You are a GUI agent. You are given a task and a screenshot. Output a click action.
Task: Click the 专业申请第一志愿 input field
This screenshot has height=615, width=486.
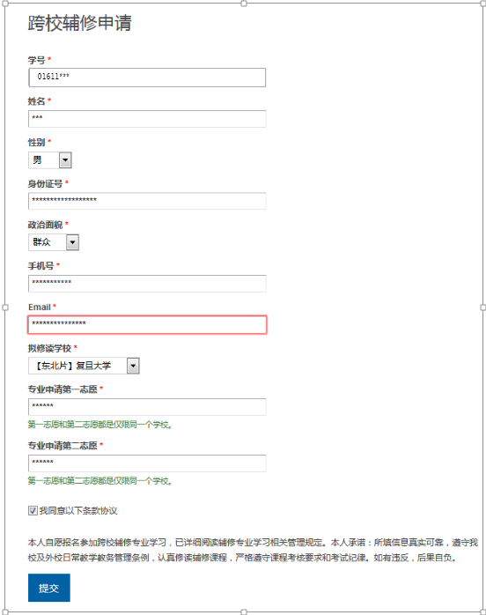[x=147, y=407]
